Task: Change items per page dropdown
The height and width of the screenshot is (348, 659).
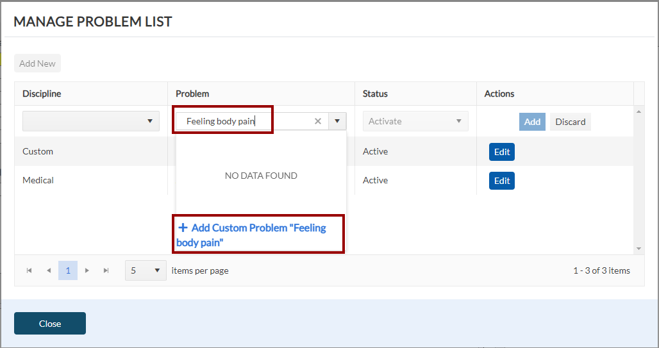Action: 146,270
